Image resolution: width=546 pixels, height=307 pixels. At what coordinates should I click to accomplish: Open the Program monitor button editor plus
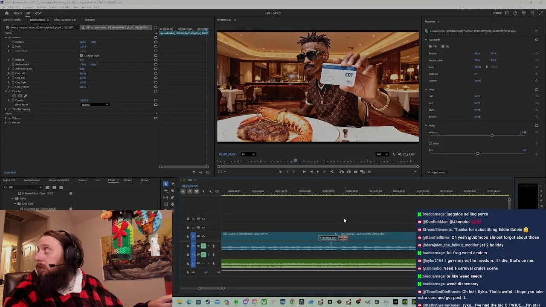click(x=415, y=172)
